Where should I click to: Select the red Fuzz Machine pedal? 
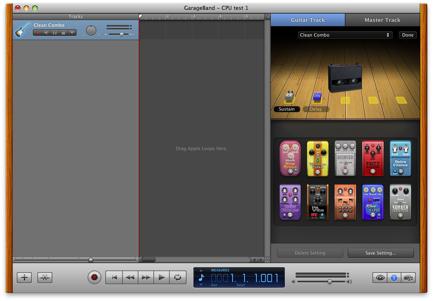point(372,158)
